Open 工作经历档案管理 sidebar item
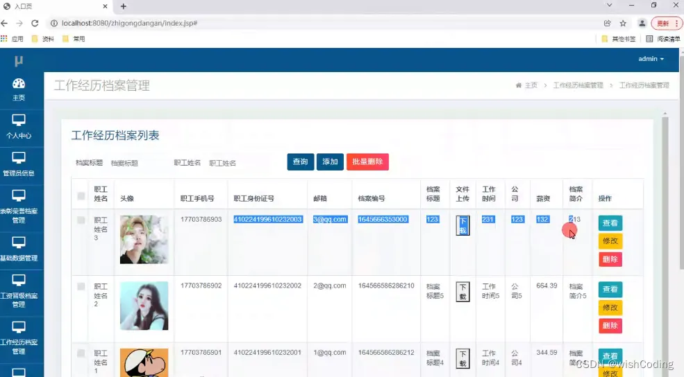The image size is (684, 377). [19, 337]
